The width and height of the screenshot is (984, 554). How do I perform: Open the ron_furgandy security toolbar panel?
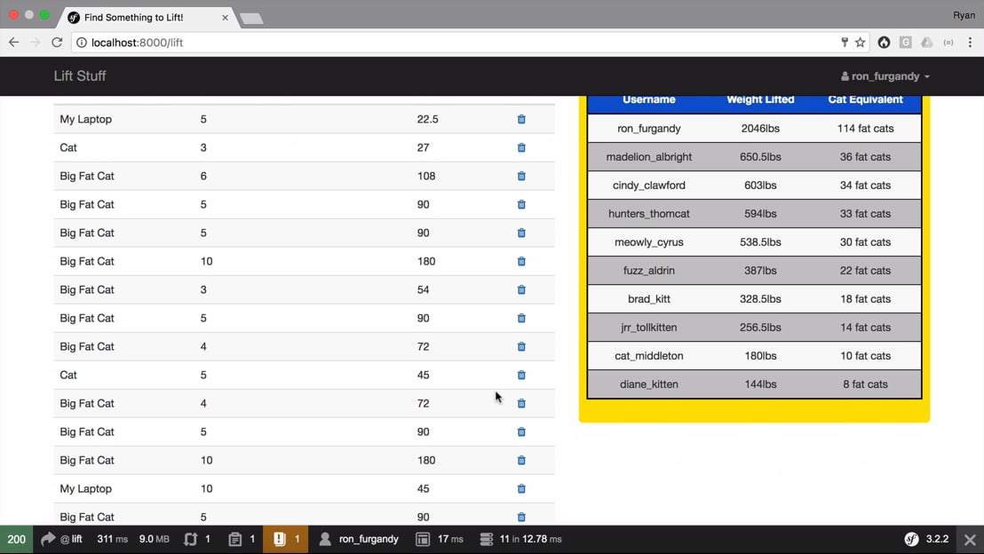(x=359, y=539)
